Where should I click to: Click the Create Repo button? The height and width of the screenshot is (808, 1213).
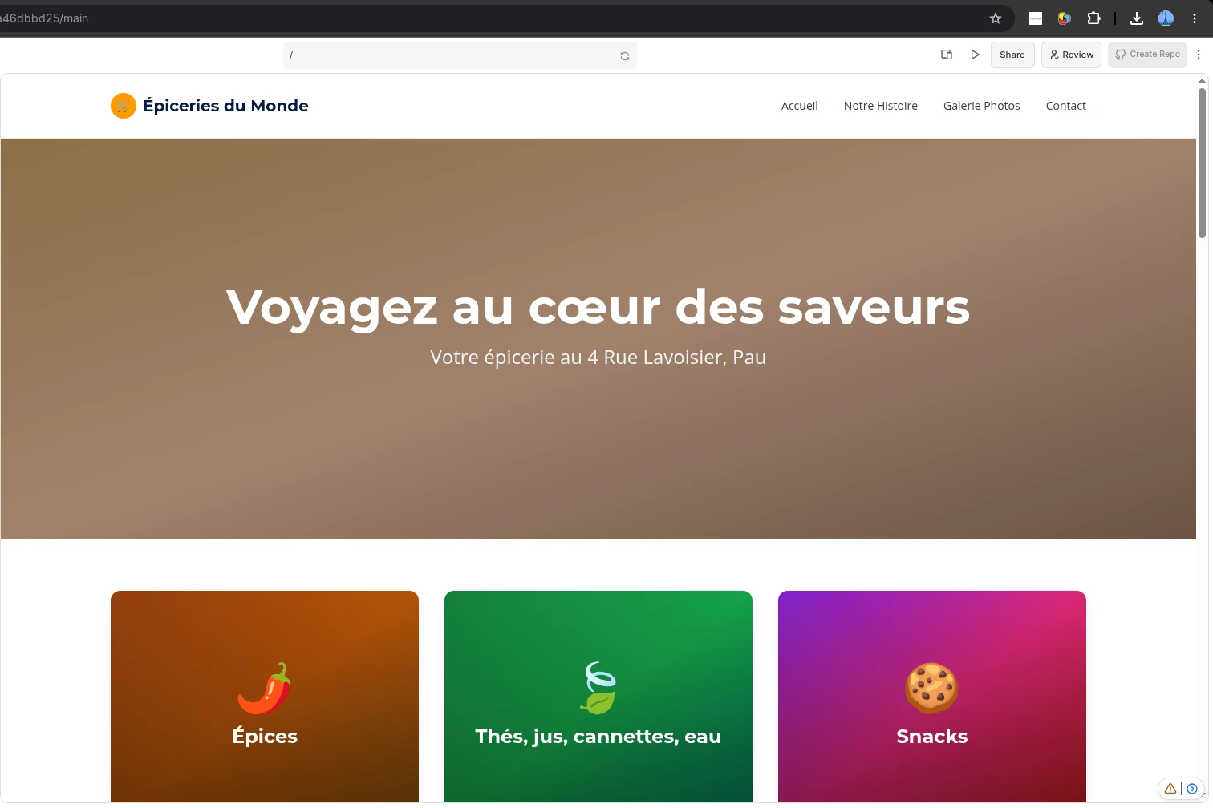1147,55
